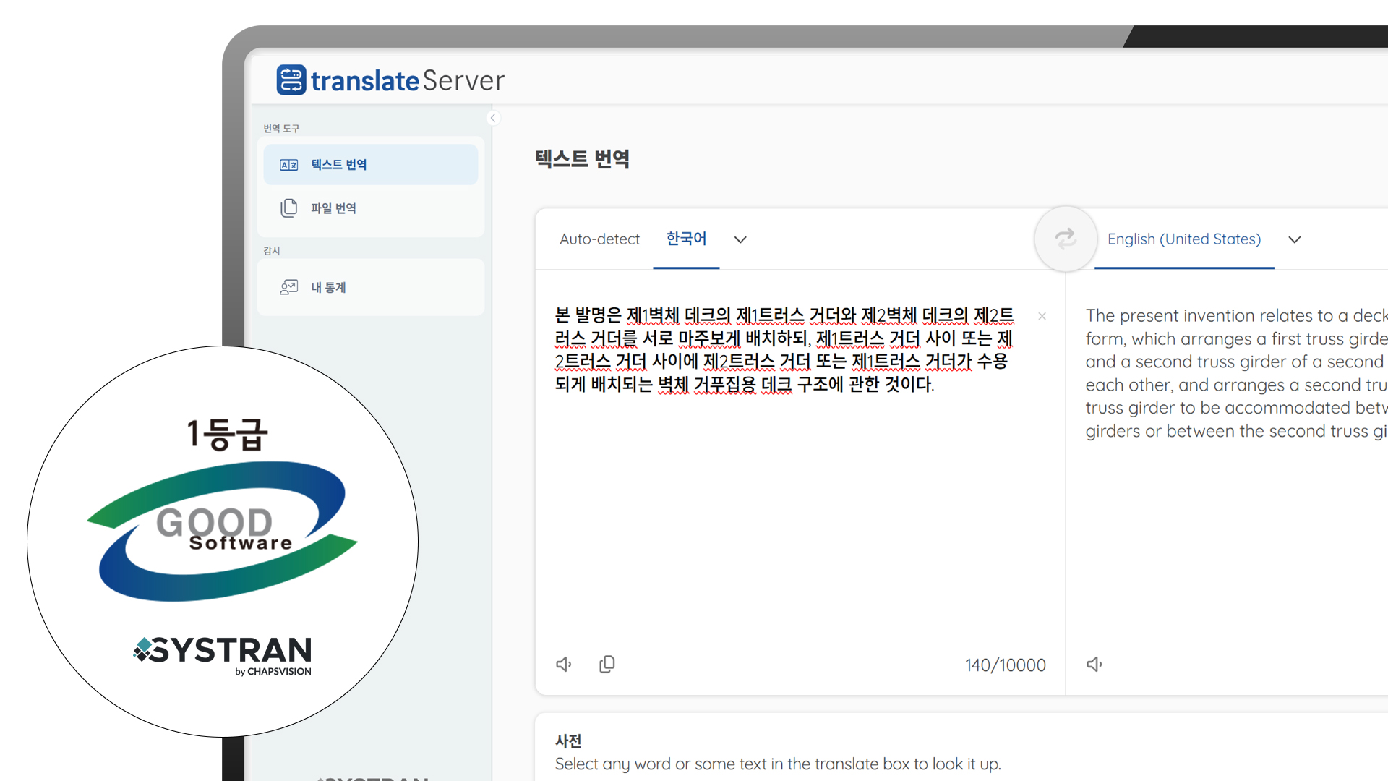
Task: Click the translateServer logo icon
Action: 291,80
